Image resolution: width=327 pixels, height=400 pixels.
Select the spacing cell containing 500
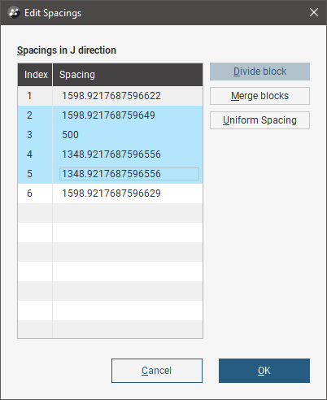[x=128, y=135]
